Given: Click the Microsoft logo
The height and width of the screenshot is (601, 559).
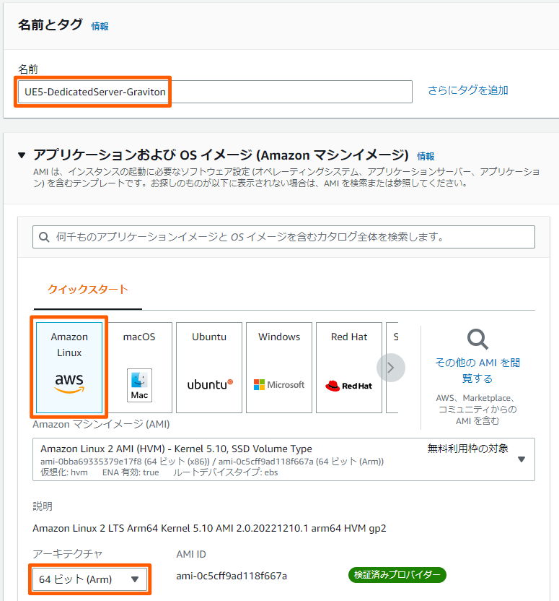Looking at the screenshot, I should (279, 384).
